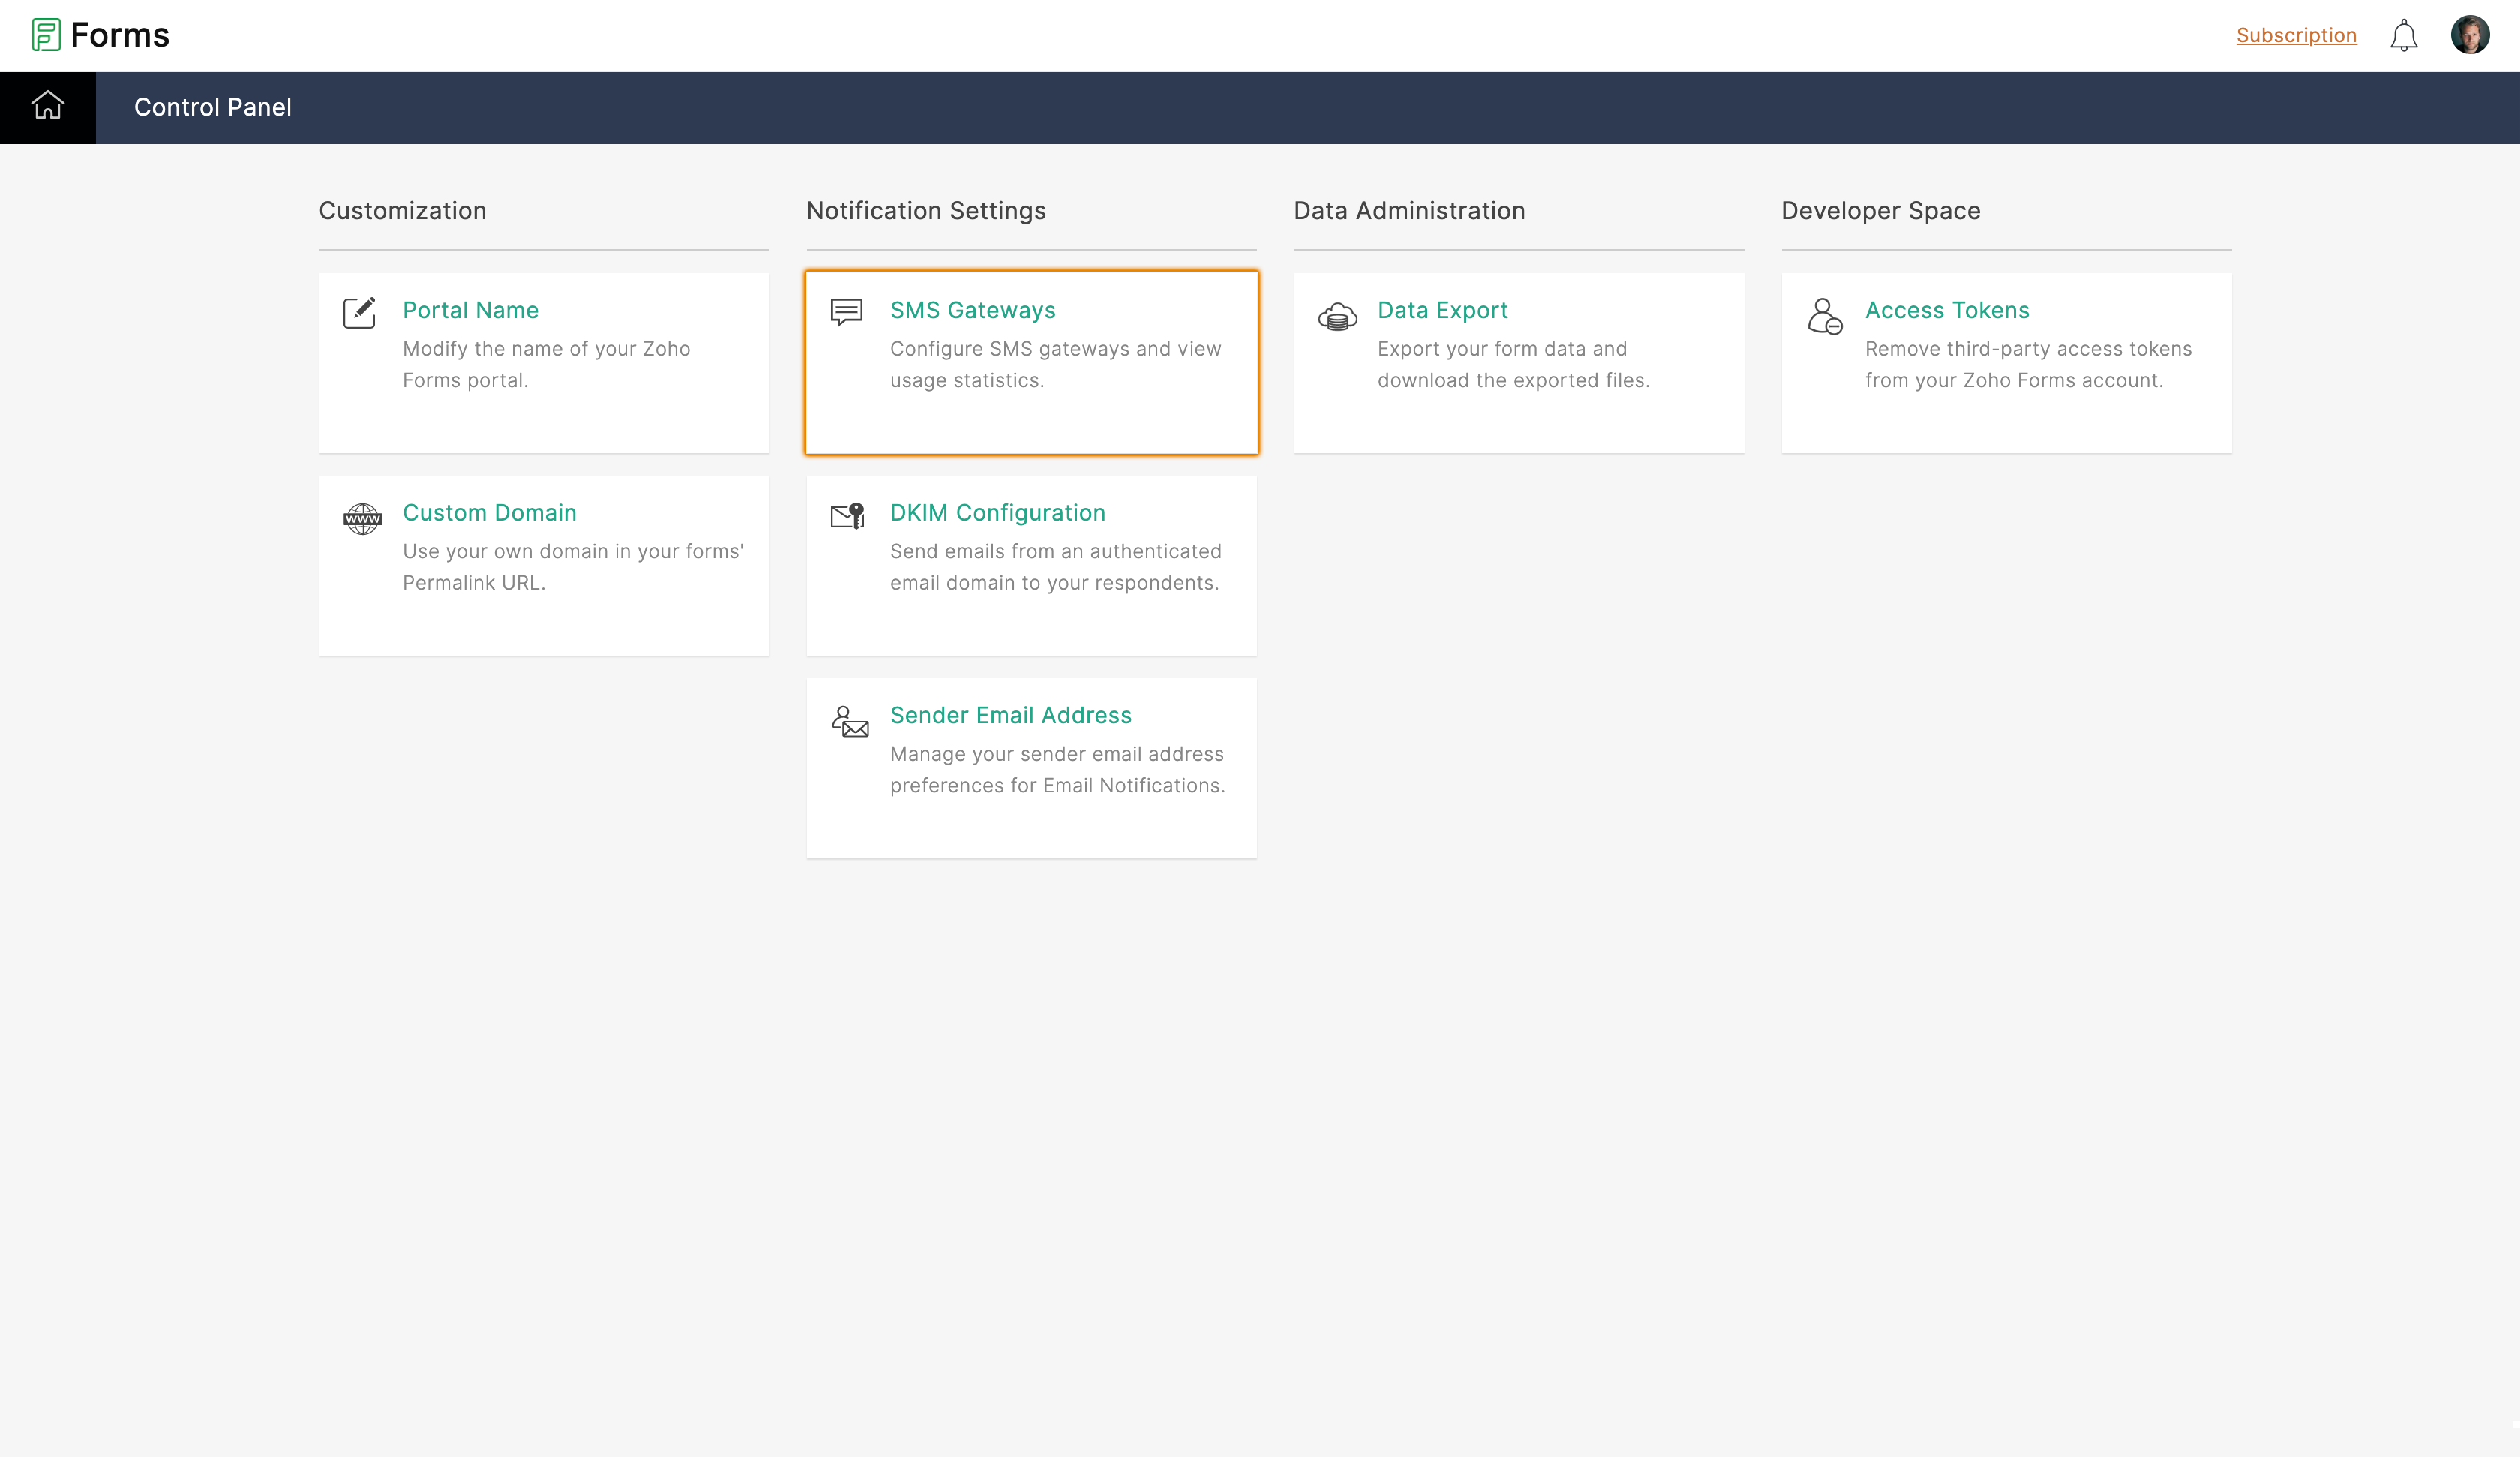Click the Control Panel header title

213,107
